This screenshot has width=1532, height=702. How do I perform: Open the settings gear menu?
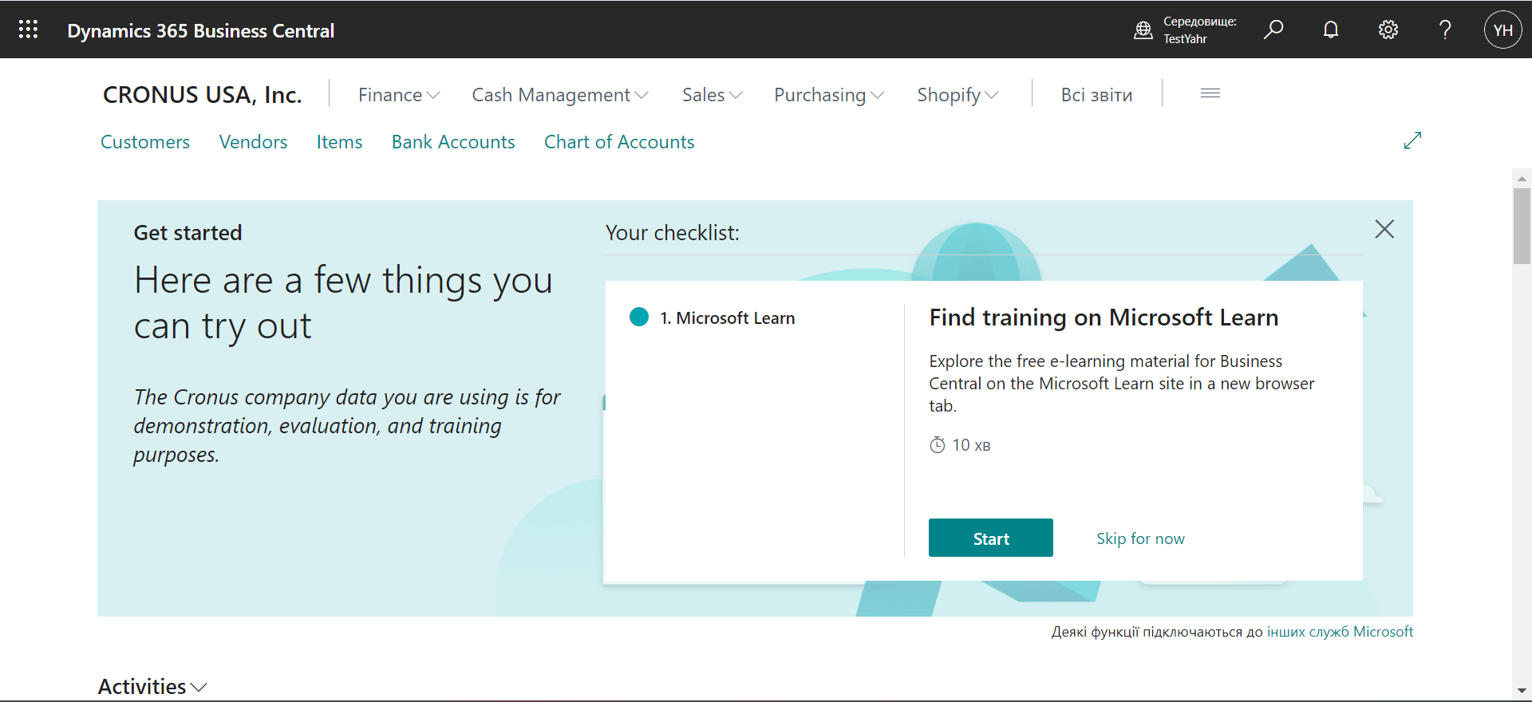pos(1388,30)
